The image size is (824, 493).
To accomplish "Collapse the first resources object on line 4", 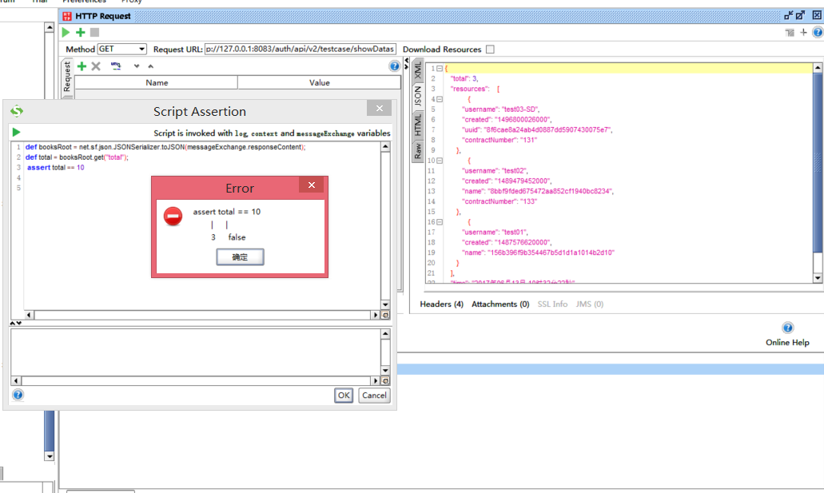I will (x=440, y=99).
